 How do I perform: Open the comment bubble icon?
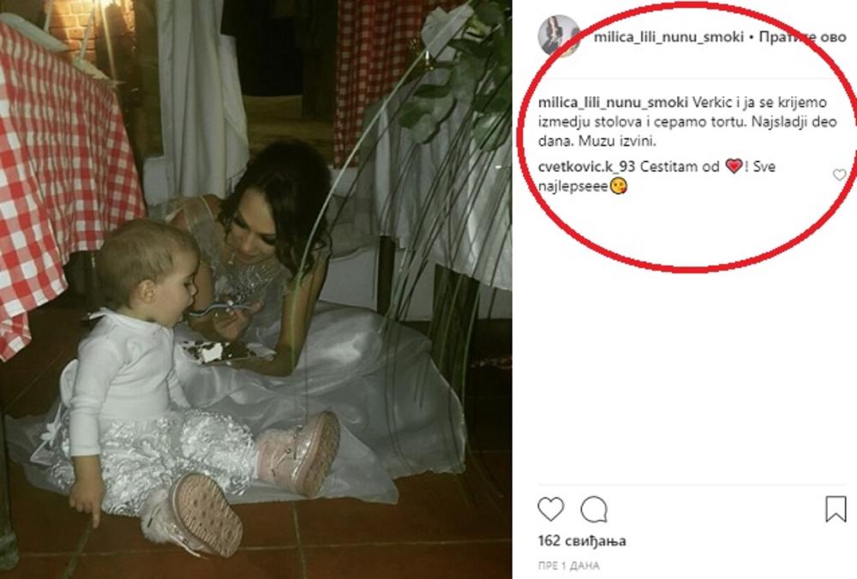coord(594,510)
